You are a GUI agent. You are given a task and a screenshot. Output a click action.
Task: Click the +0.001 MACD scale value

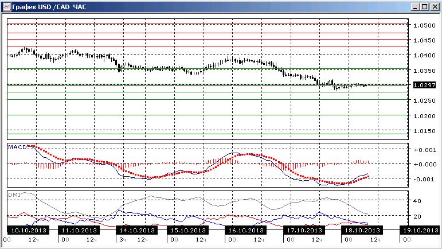pos(425,150)
